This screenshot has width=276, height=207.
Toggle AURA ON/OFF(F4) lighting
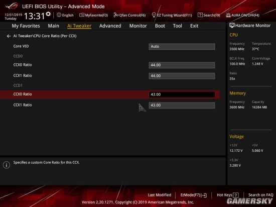click(242, 15)
